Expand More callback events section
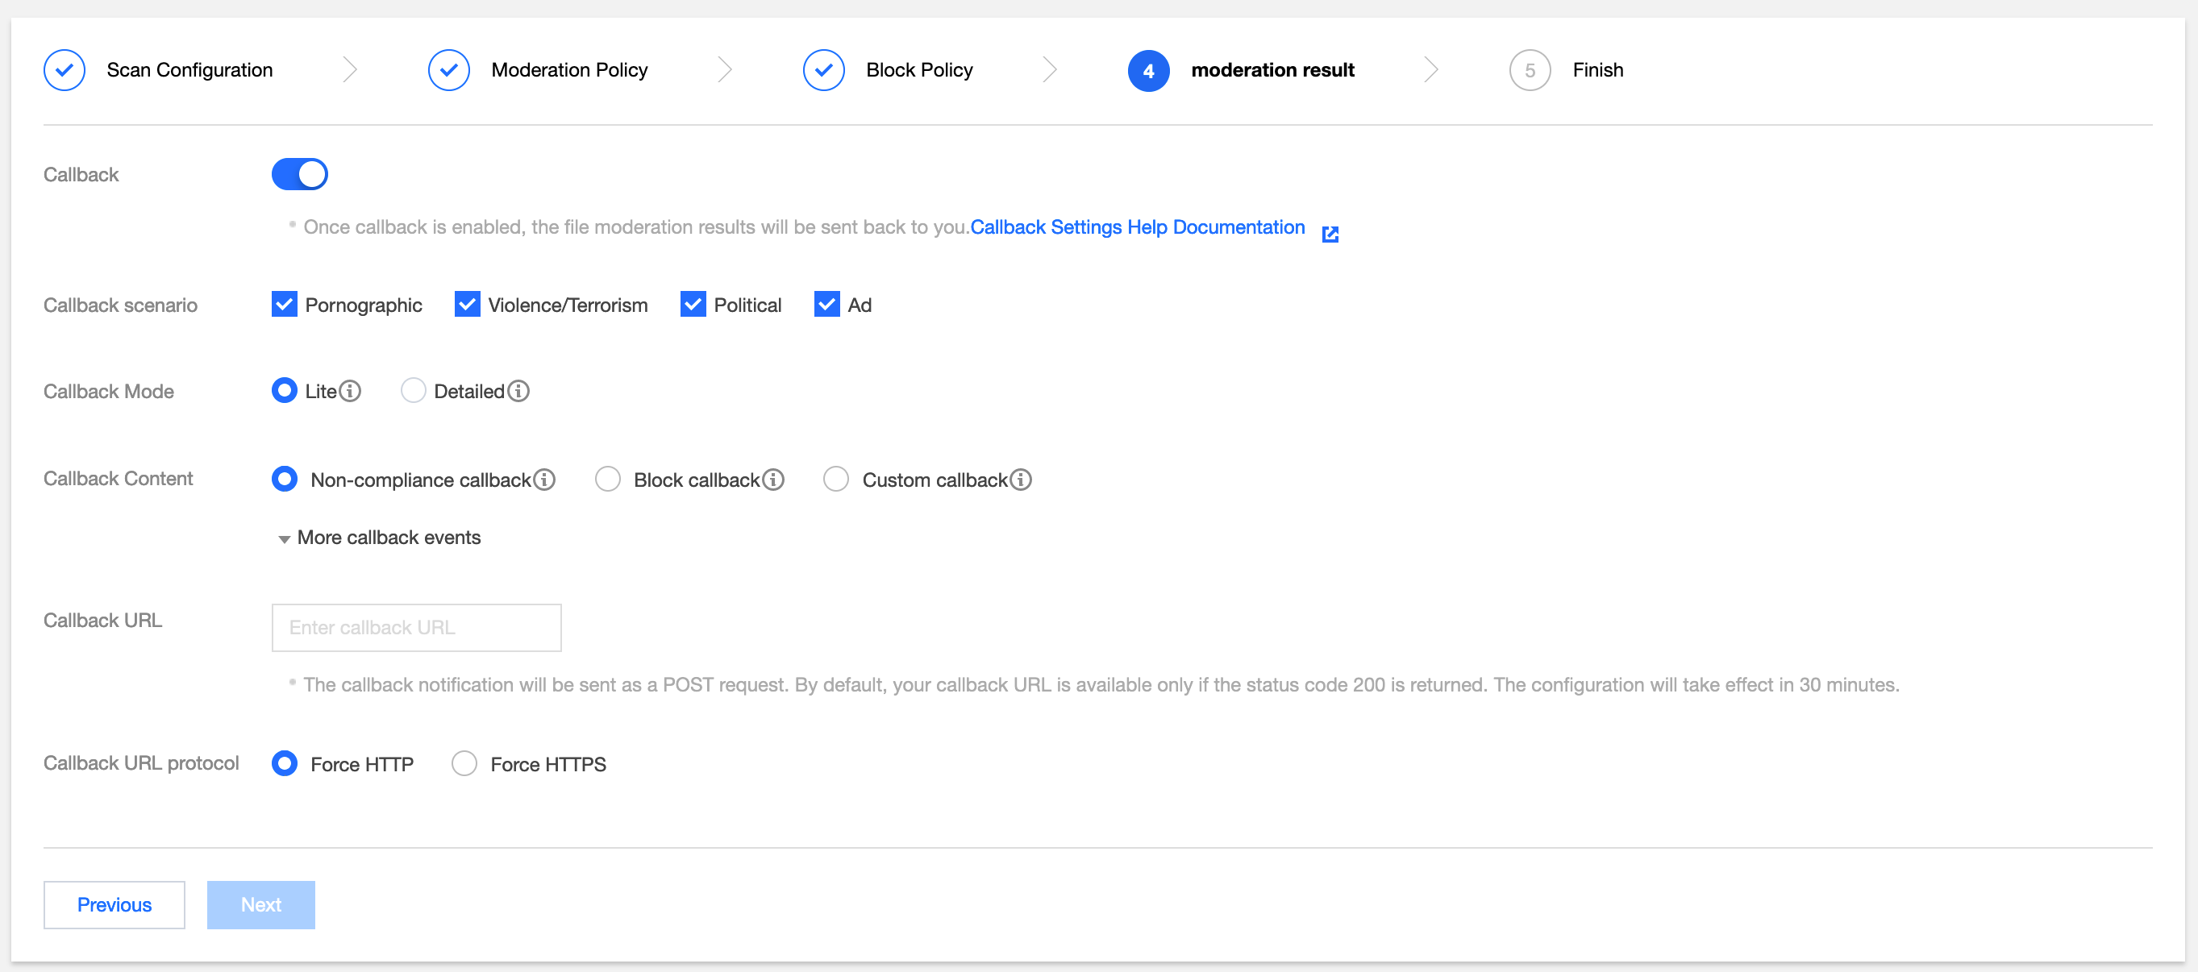2198x972 pixels. [x=380, y=538]
